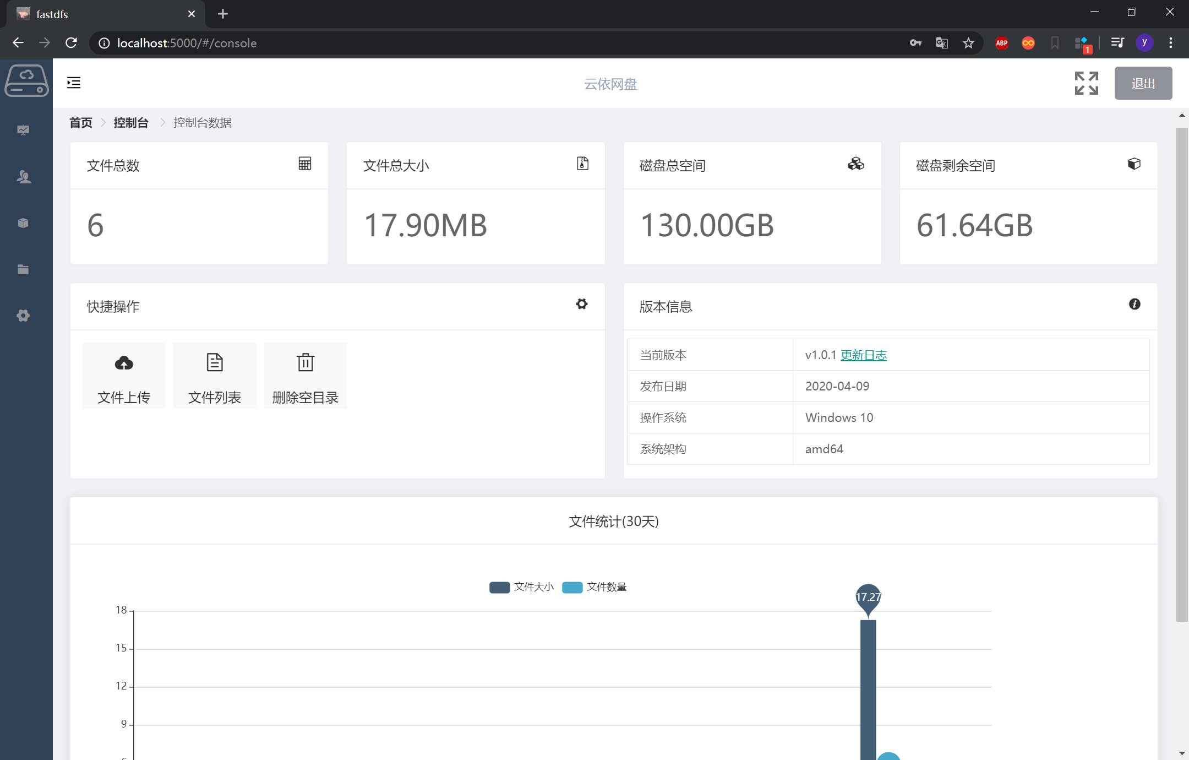Click the cloud drive logo in sidebar
This screenshot has width=1189, height=760.
tap(26, 82)
